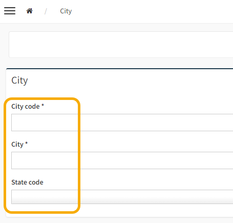The height and width of the screenshot is (223, 233).
Task: Place cursor in required City code box
Action: pyautogui.click(x=122, y=123)
